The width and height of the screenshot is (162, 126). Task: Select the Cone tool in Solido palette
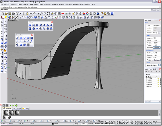pyautogui.click(x=44, y=25)
